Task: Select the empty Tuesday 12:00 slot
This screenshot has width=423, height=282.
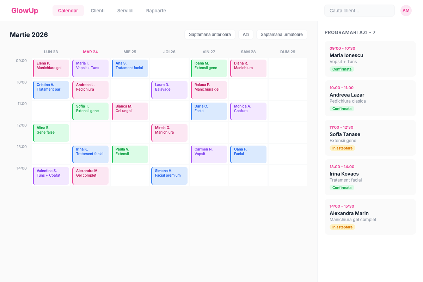Action: coord(90,133)
